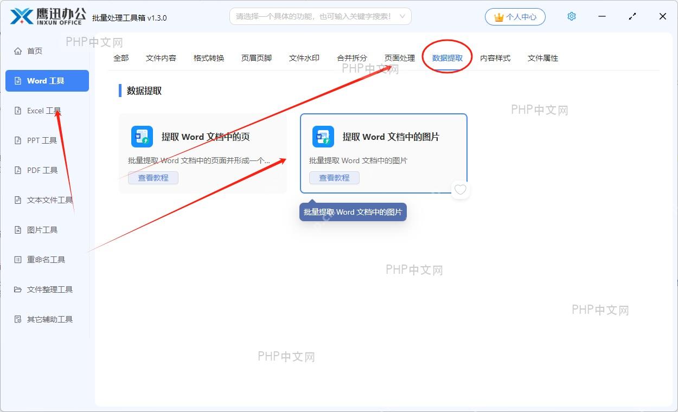Switch to the 全部 tab
Viewport: 678px width, 412px height.
coord(121,58)
